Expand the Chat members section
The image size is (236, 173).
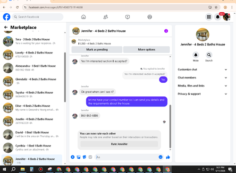coord(202,78)
